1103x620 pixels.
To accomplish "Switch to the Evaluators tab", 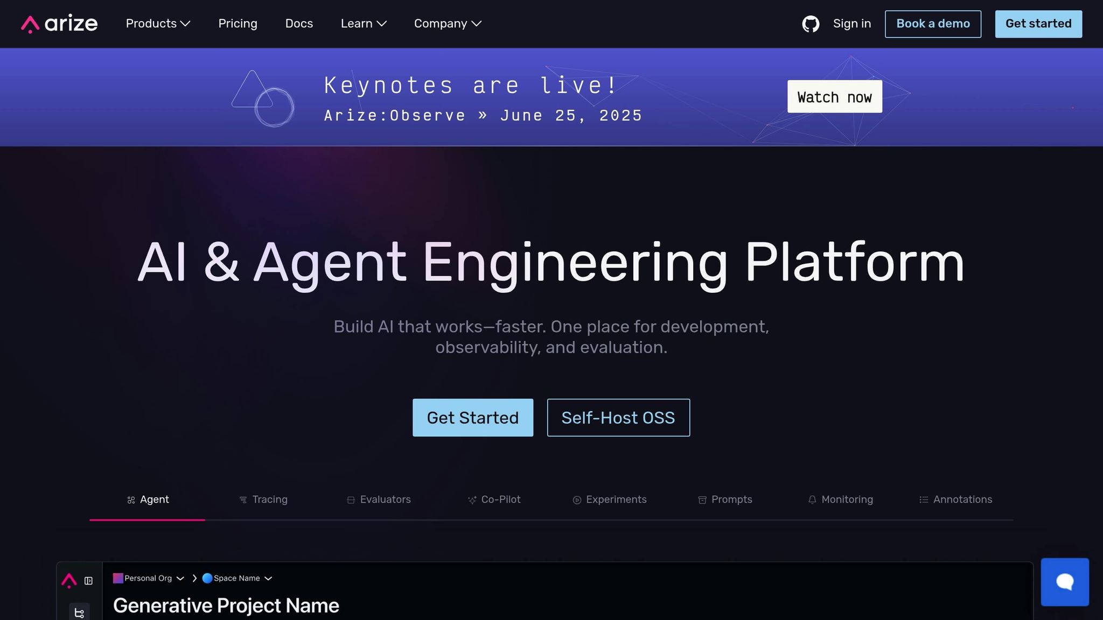I will [x=379, y=499].
